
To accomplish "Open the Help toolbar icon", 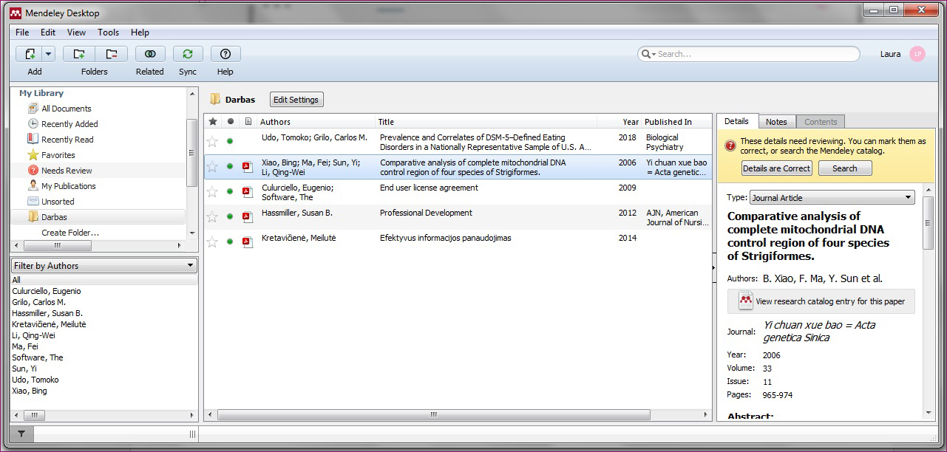I will 225,54.
